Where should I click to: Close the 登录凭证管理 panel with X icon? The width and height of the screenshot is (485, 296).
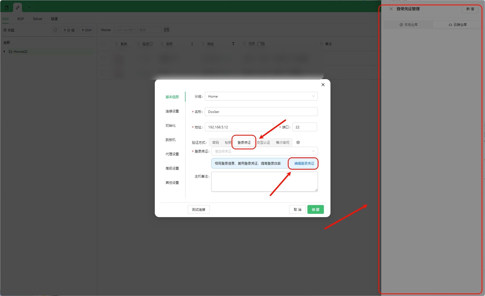tap(391, 9)
